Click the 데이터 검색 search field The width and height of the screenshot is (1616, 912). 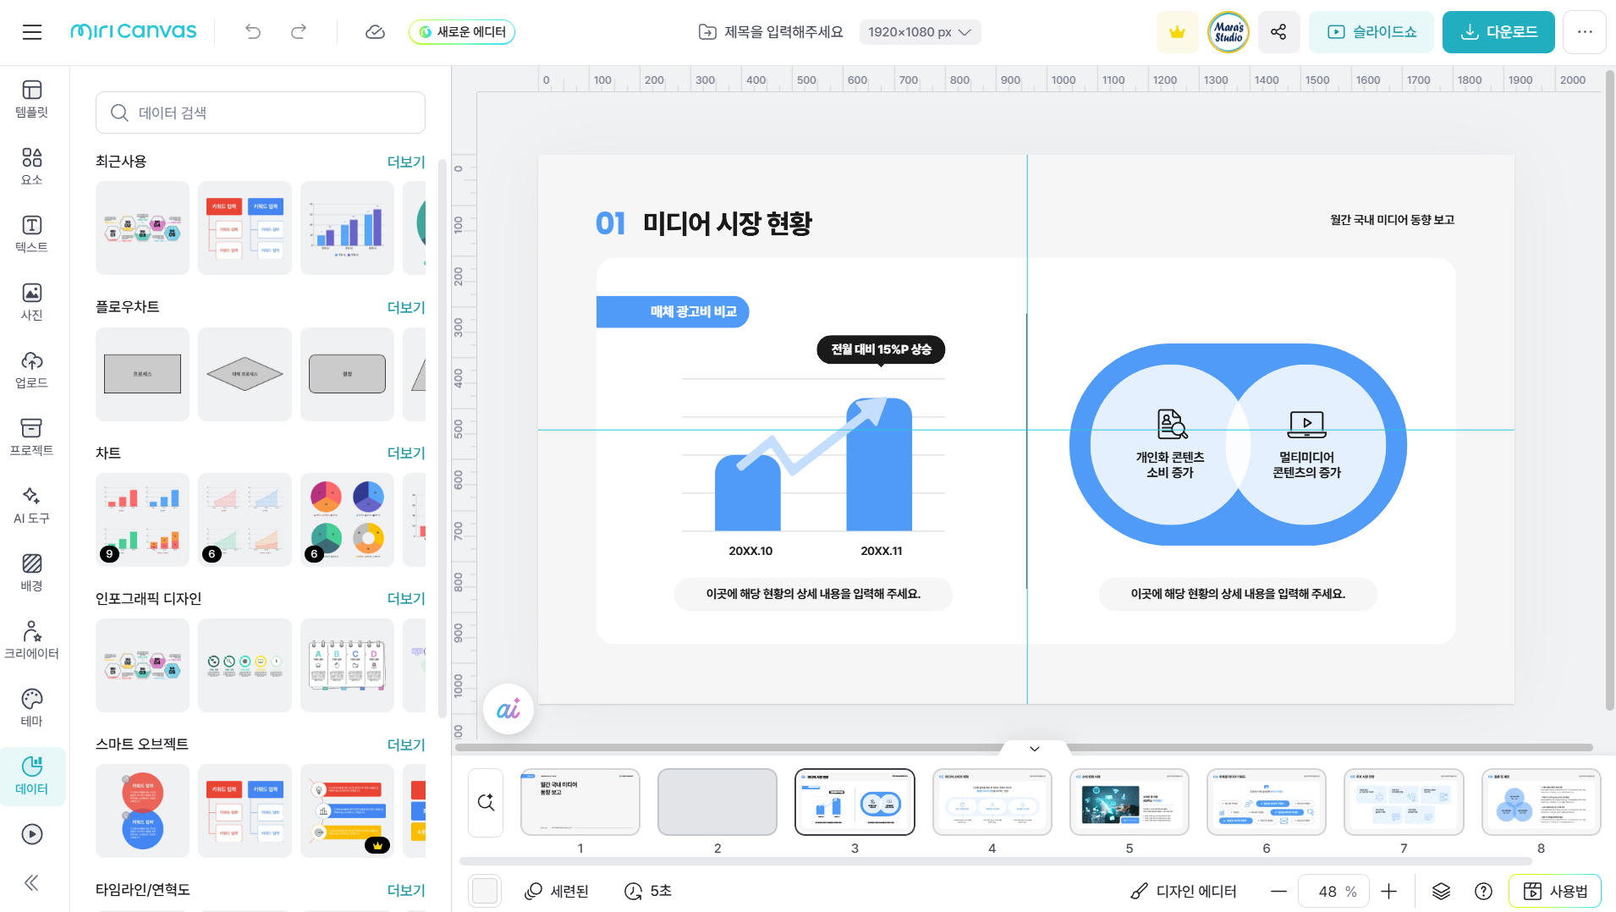pyautogui.click(x=261, y=113)
